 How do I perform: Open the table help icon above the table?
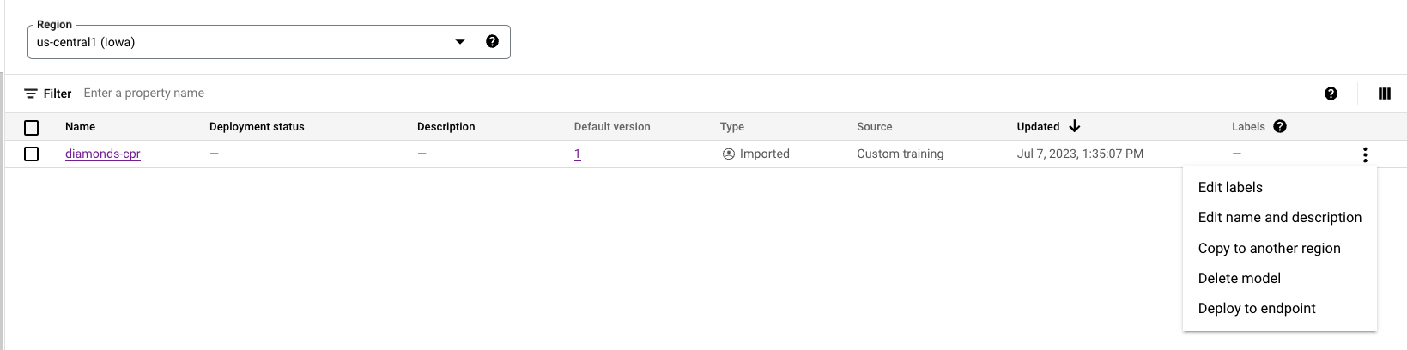pos(1331,94)
